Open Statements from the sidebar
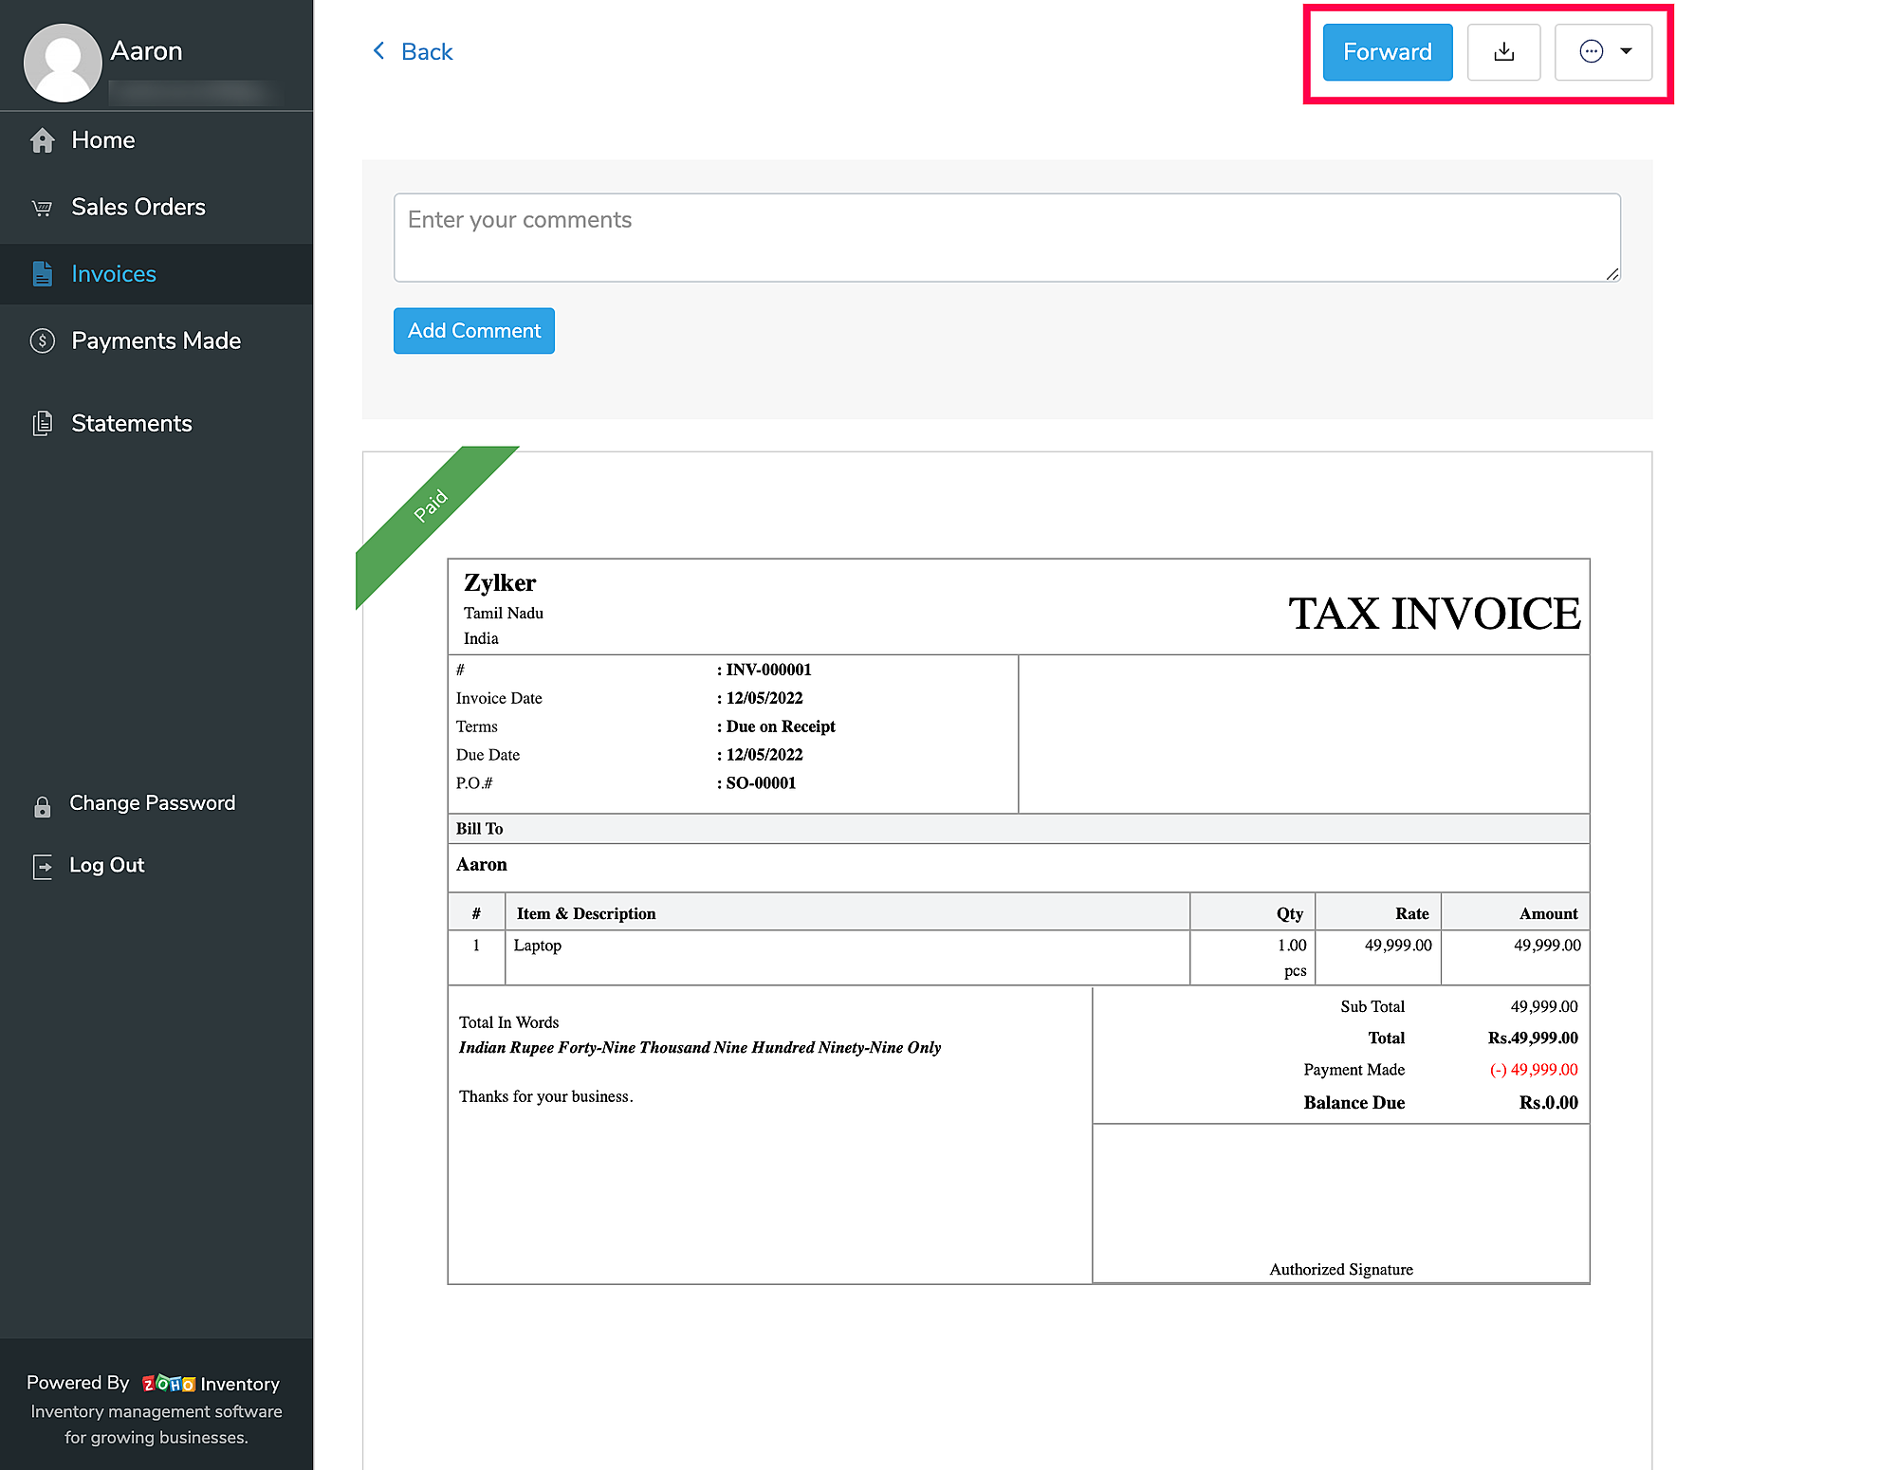1897x1470 pixels. 132,423
